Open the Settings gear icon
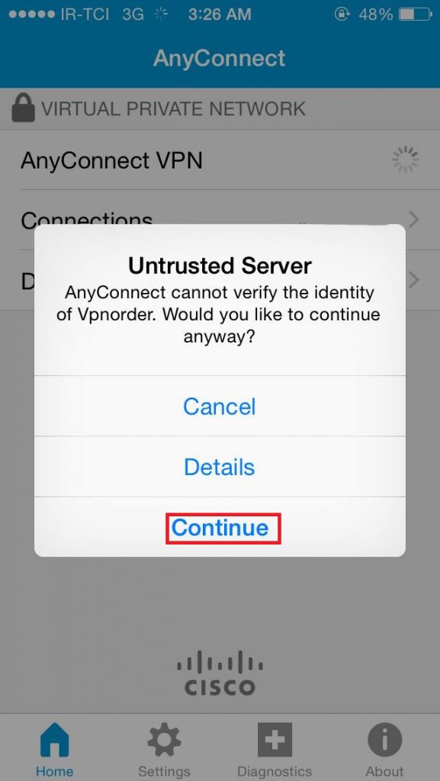Screen dimensions: 440x781 (x=164, y=740)
